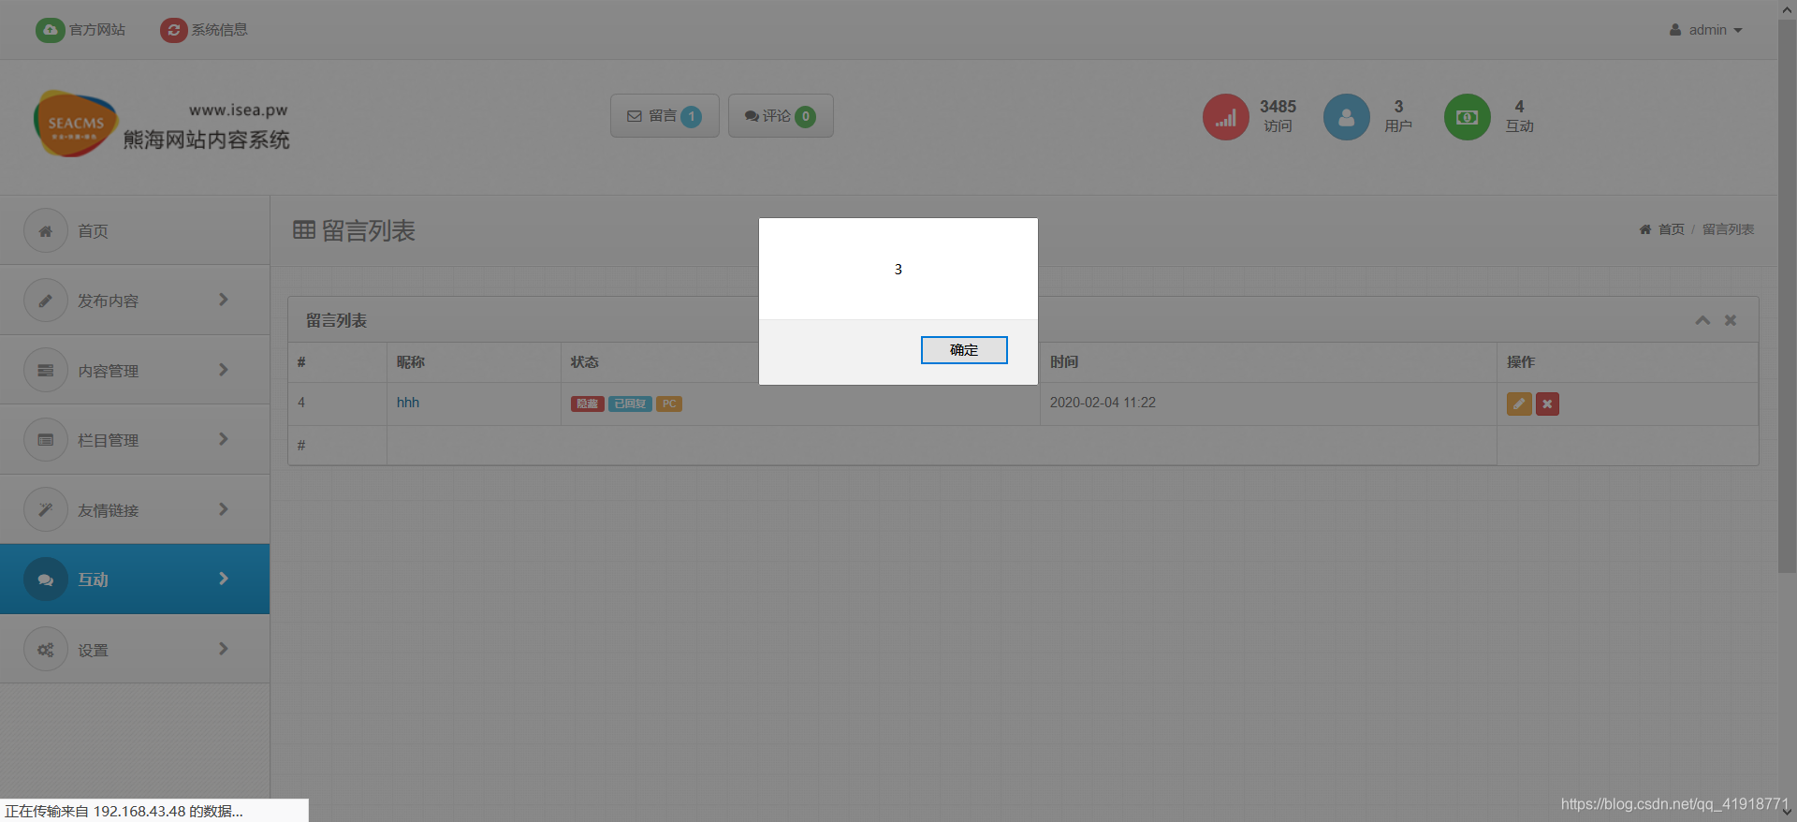Expand the 栏目管理 chevron arrow
The image size is (1797, 822).
224,439
